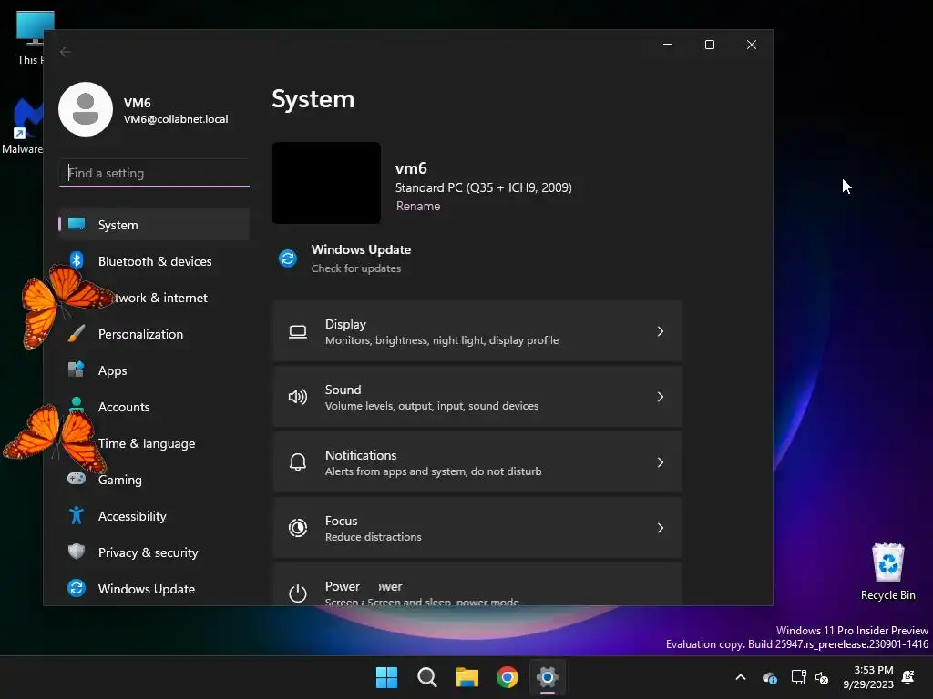933x699 pixels.
Task: Open Accounts settings category
Action: [154, 407]
